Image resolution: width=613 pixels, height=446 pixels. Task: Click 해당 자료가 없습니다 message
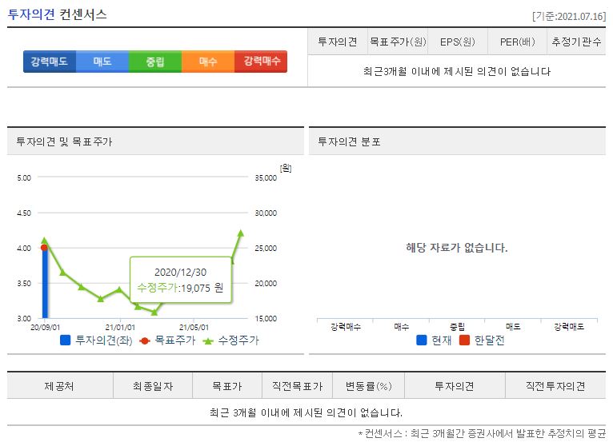pyautogui.click(x=457, y=248)
